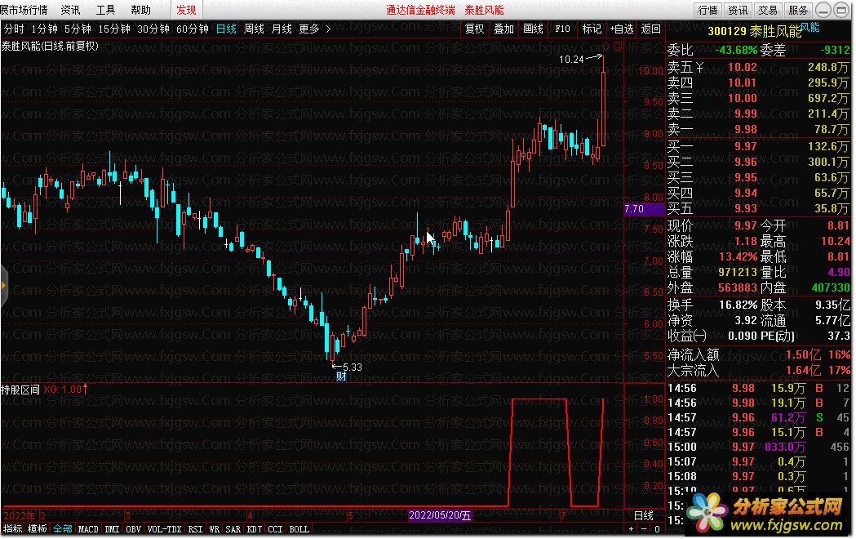Click the blue 风能 sector tag
The image size is (856, 539).
coord(810,27)
